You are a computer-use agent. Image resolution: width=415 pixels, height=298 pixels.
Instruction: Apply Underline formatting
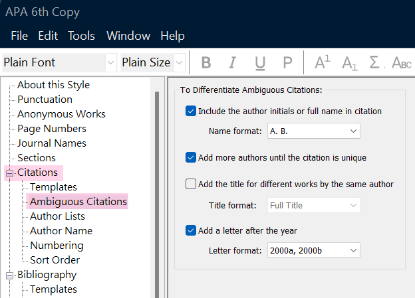pos(260,62)
